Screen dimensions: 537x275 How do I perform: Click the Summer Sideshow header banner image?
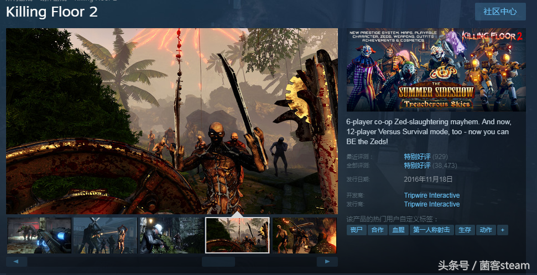(x=436, y=70)
